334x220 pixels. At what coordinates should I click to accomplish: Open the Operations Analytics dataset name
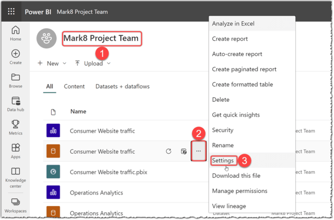(96, 213)
